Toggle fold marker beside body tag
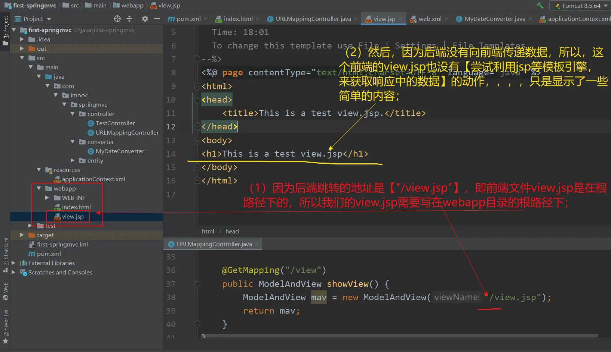The width and height of the screenshot is (611, 352). pos(197,141)
